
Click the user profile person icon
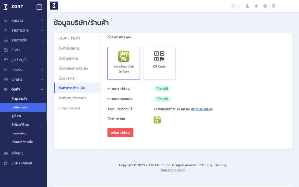(247, 6)
